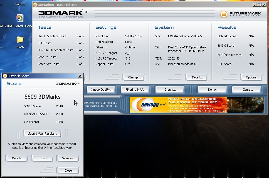Click Close button in Score dialog

pos(68,170)
